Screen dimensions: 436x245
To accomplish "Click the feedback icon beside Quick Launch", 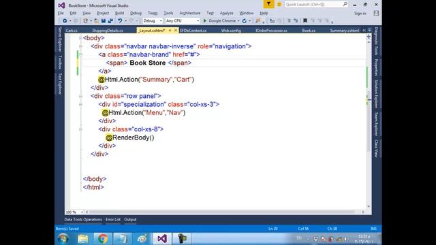I will (279, 5).
